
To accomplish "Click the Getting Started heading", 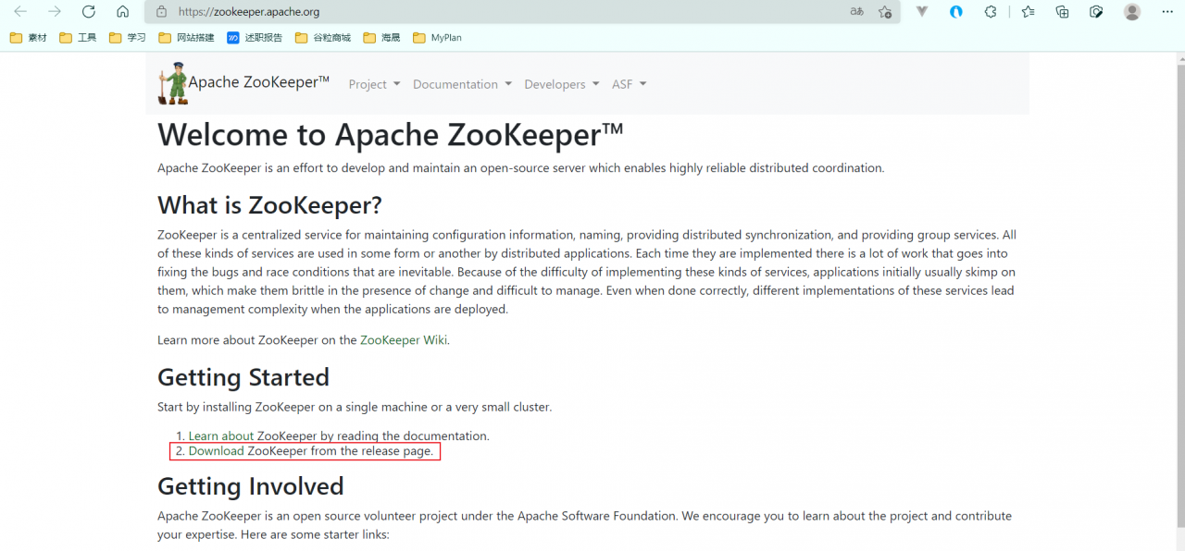I will [x=243, y=377].
